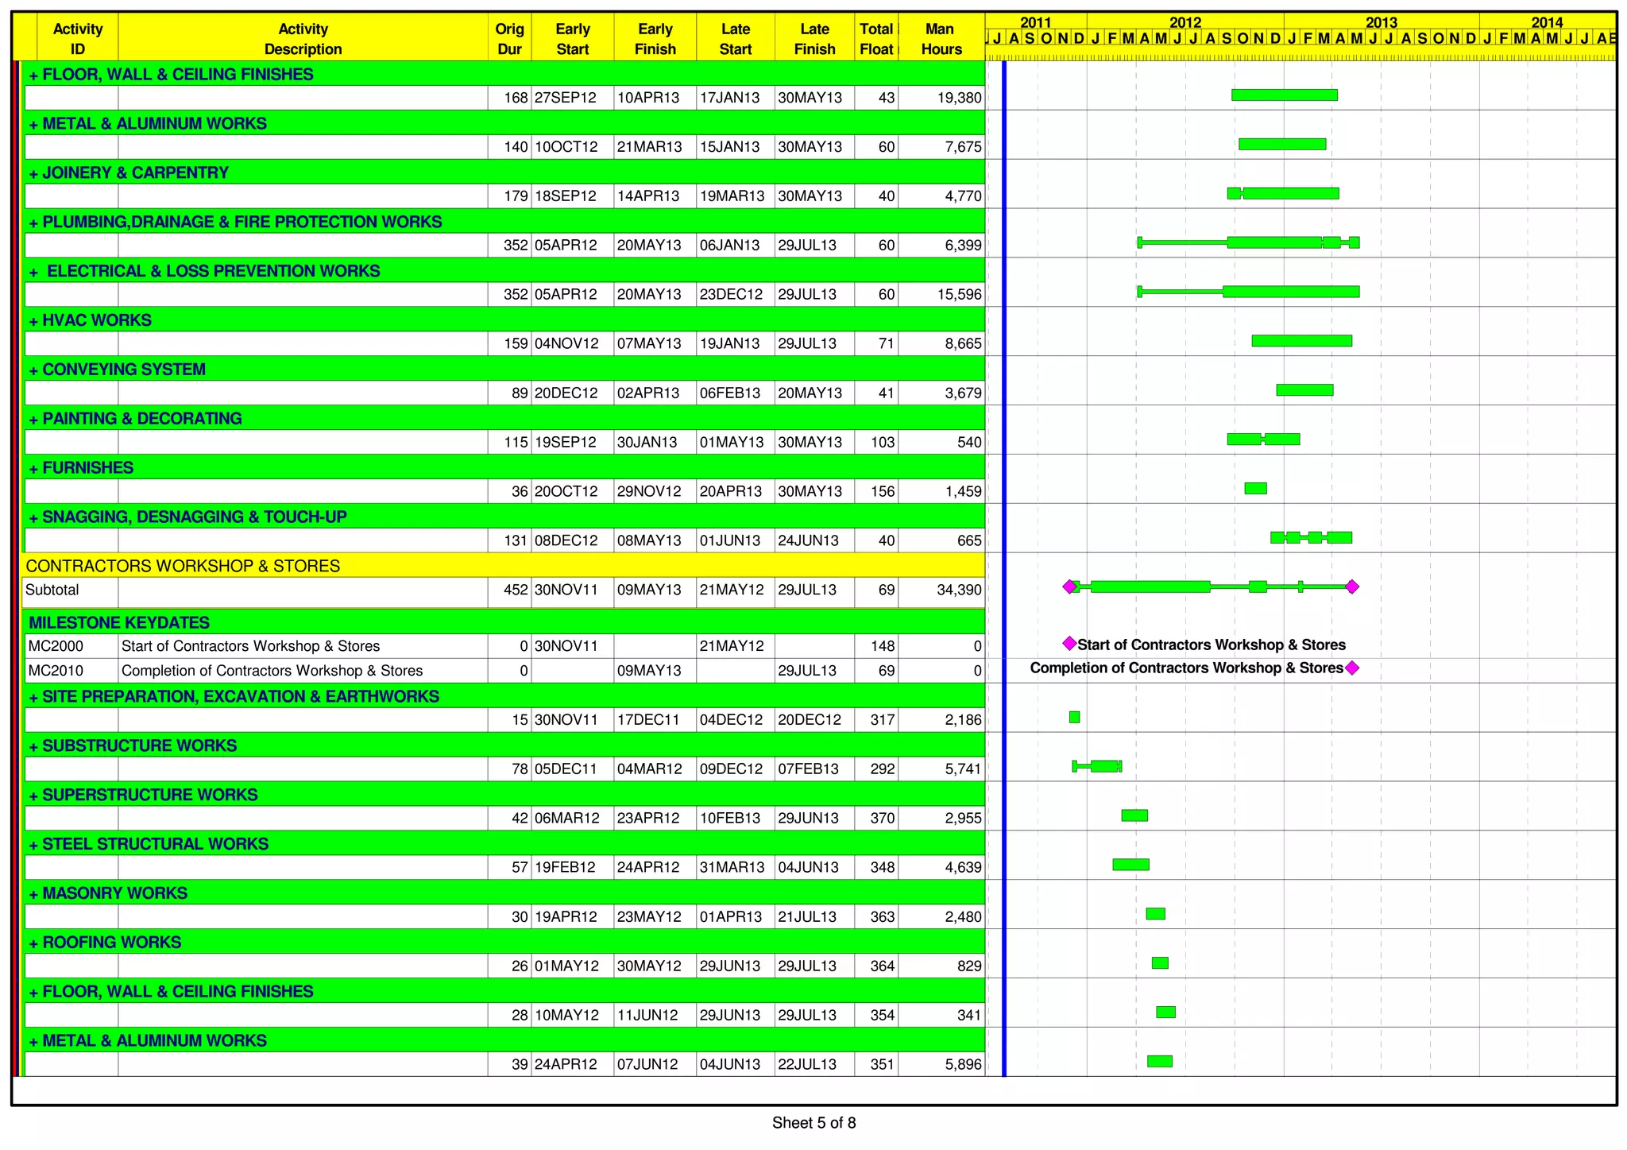Expand the SUBSTRUCTURE WORKS group
This screenshot has height=1150, width=1627.
[x=33, y=748]
